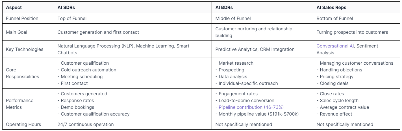The image size is (402, 131).
Task: Click Turning prospects into customers text
Action: pos(352,32)
